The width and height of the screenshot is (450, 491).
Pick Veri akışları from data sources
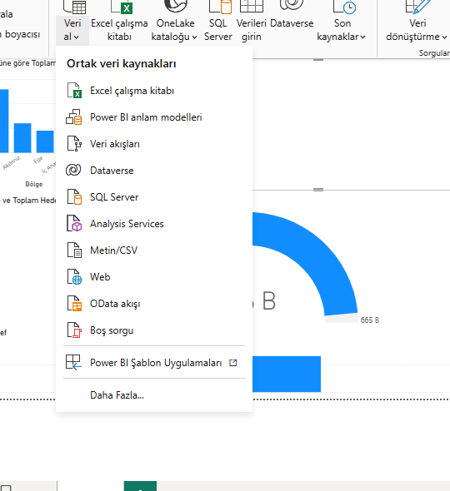[154, 144]
